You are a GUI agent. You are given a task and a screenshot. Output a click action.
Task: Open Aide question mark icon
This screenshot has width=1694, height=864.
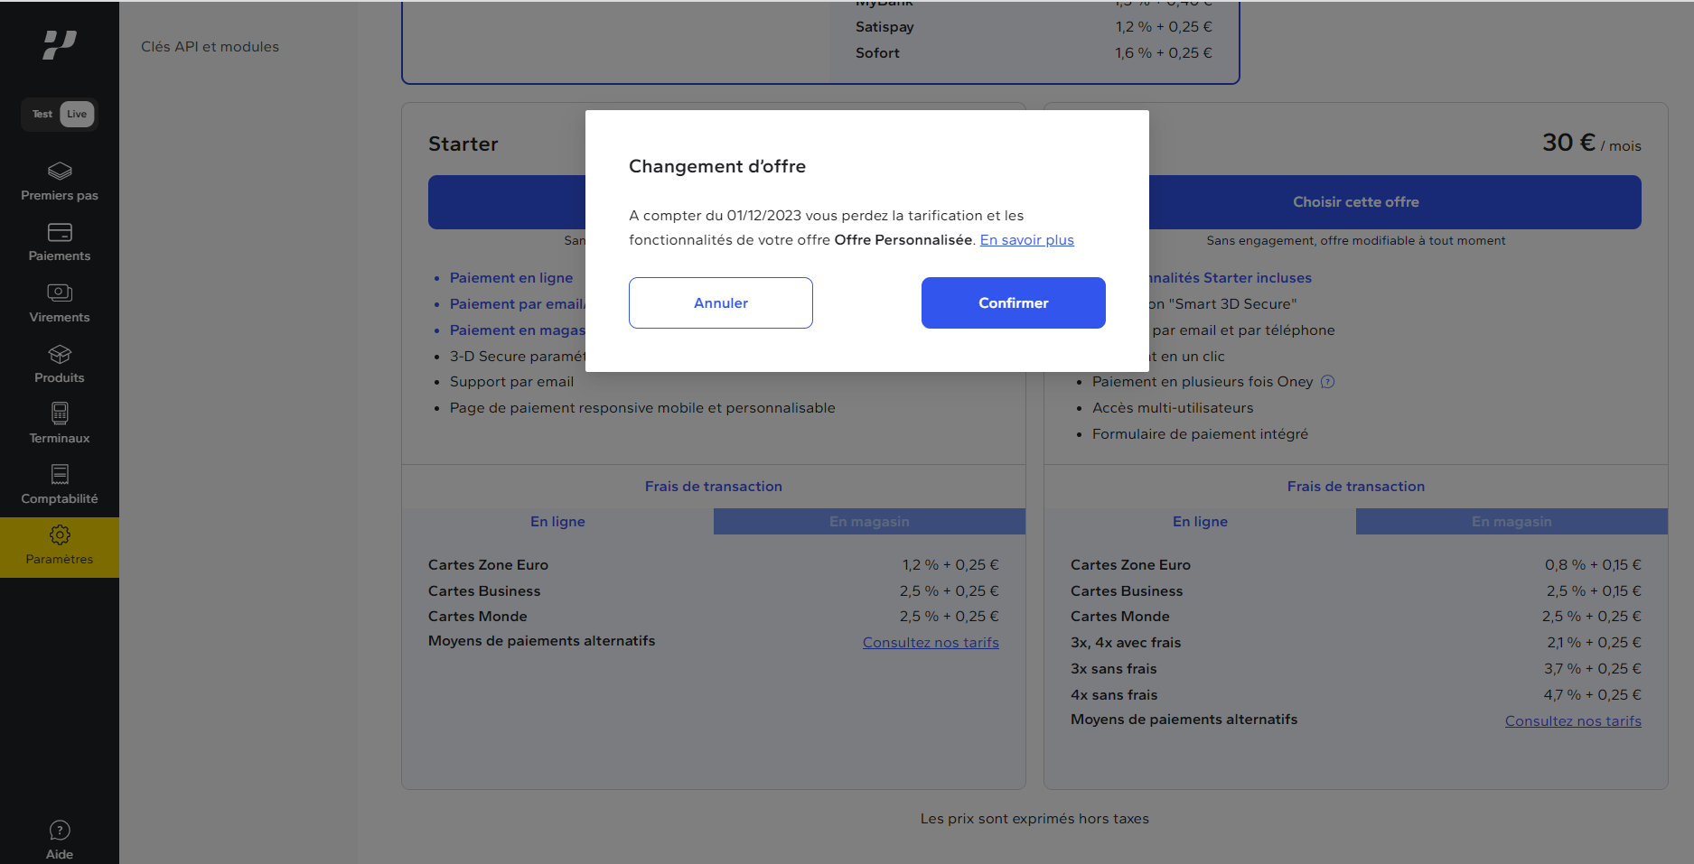[60, 830]
